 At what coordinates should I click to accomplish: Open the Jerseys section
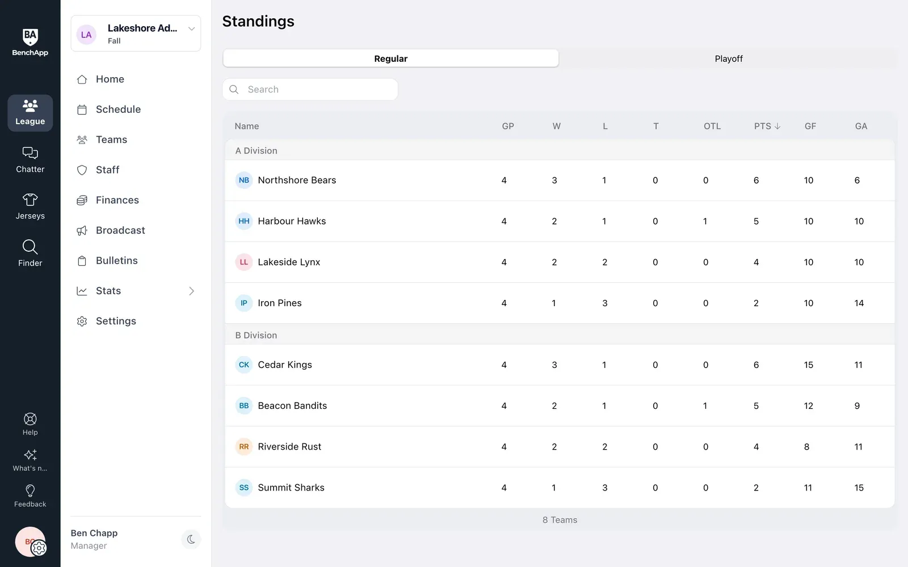30,207
